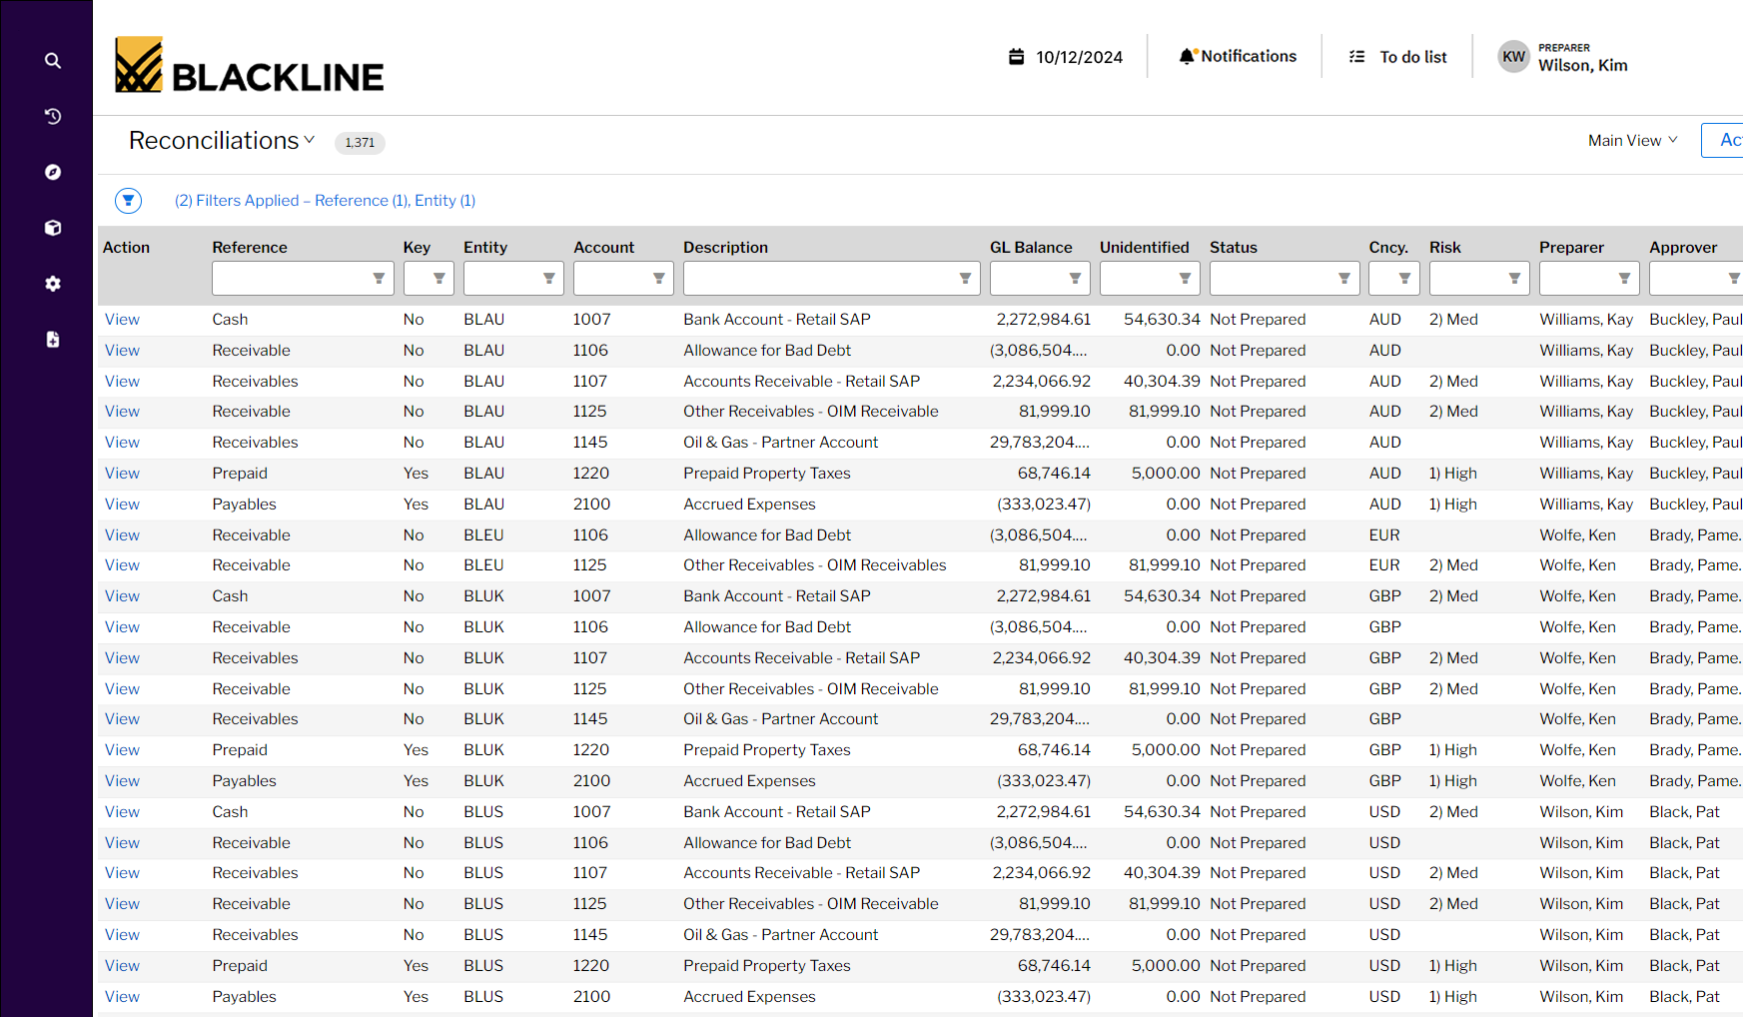Open the document report icon in the sidebar
This screenshot has height=1017, width=1743.
[x=53, y=340]
